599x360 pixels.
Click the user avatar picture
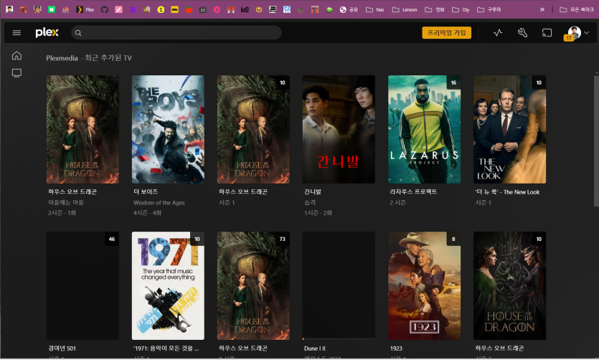574,32
